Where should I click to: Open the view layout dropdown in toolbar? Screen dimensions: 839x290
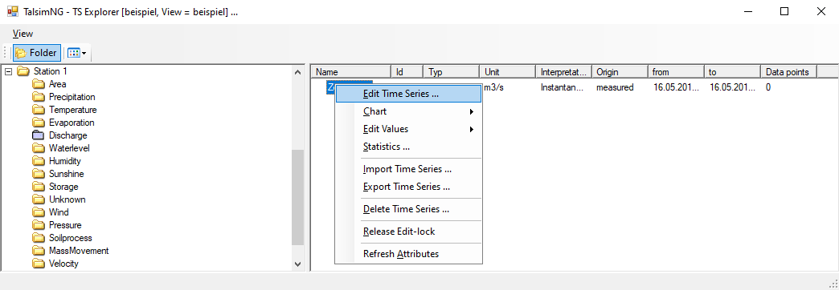(x=77, y=53)
